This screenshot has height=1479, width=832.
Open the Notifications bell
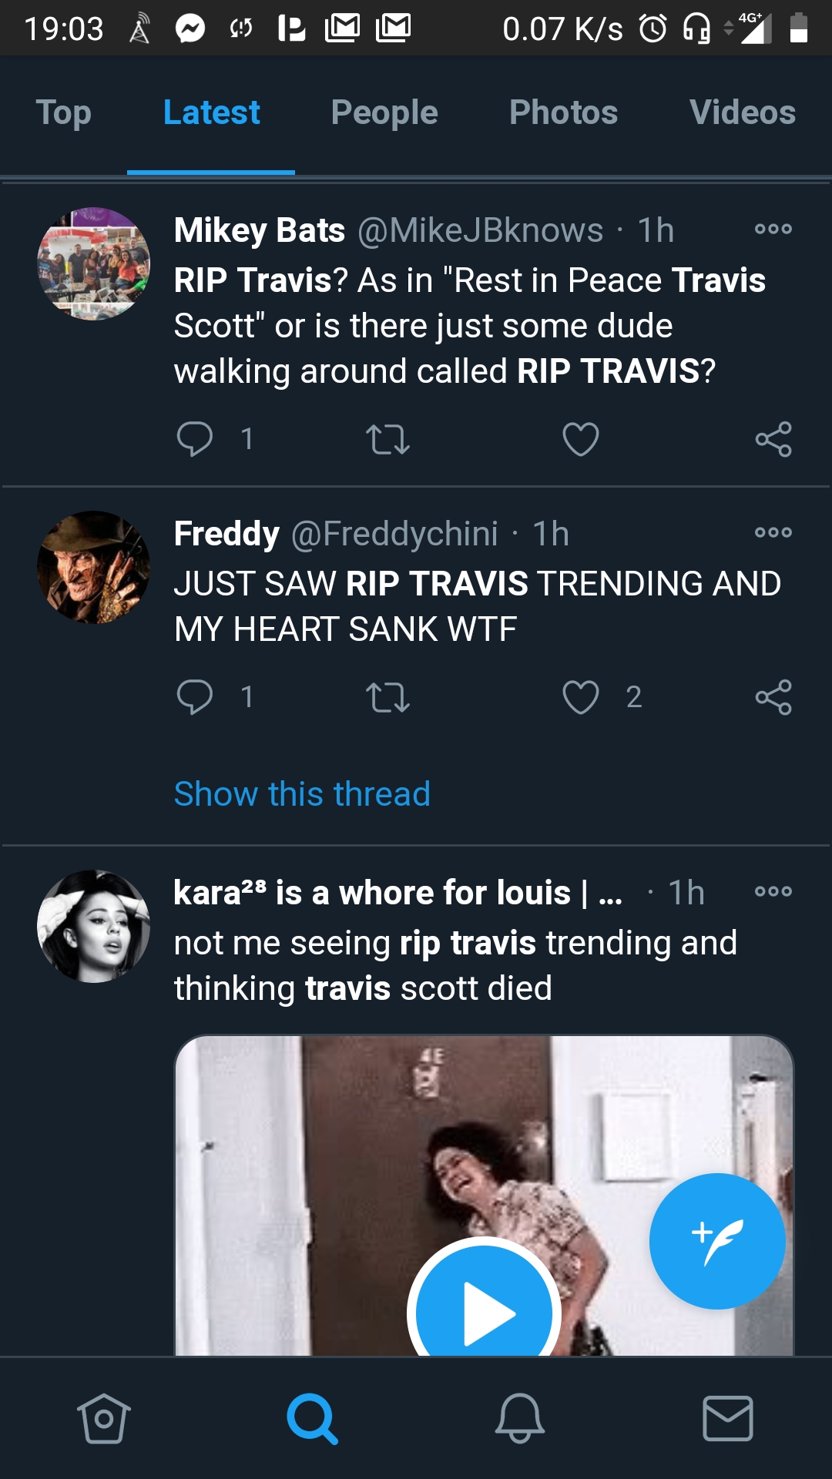[520, 1418]
